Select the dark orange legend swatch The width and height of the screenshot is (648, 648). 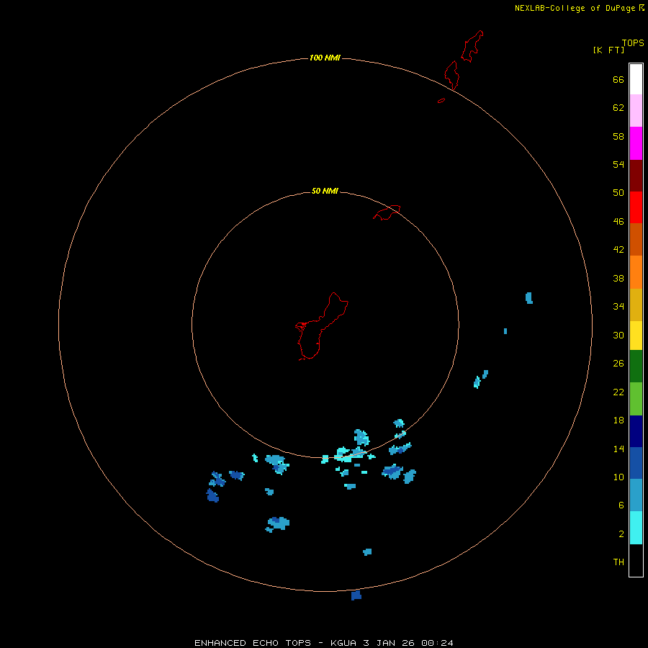click(636, 239)
